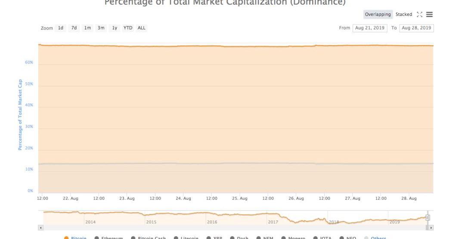Toggle fullscreen chart view icon
The height and width of the screenshot is (239, 465).
tap(419, 14)
